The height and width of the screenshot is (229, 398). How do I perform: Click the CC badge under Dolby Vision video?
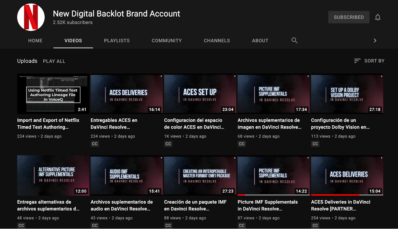315,144
